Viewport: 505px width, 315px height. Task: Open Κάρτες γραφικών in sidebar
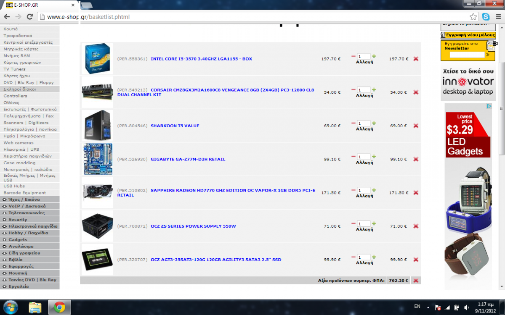(x=22, y=62)
